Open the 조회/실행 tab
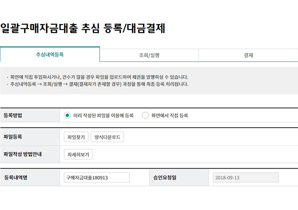298x210 pixels. (149, 55)
